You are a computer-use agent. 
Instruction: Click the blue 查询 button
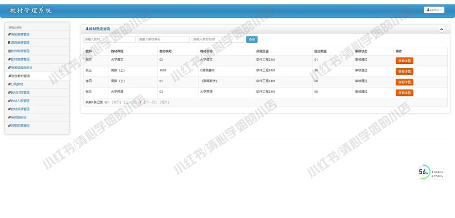pyautogui.click(x=252, y=39)
